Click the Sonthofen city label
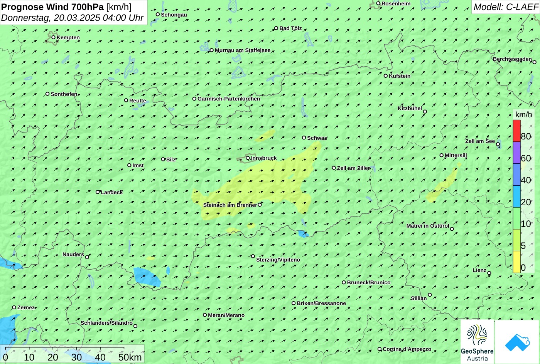This screenshot has width=540, height=364. tap(64, 94)
